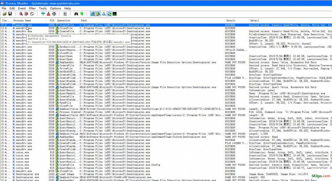Open the Process Tree toolbar icon
332x181 pixels.
(65, 14)
